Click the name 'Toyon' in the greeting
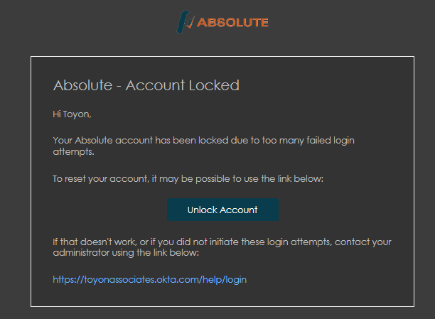 (76, 114)
